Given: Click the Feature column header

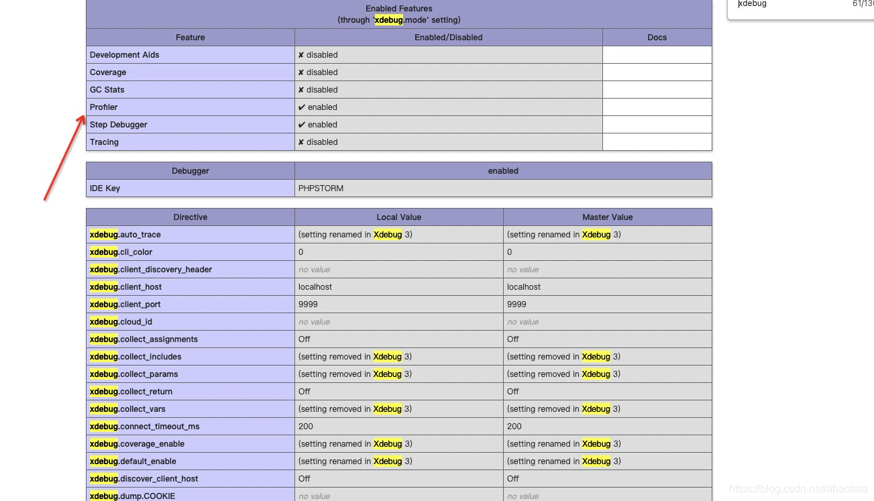Looking at the screenshot, I should pyautogui.click(x=190, y=38).
